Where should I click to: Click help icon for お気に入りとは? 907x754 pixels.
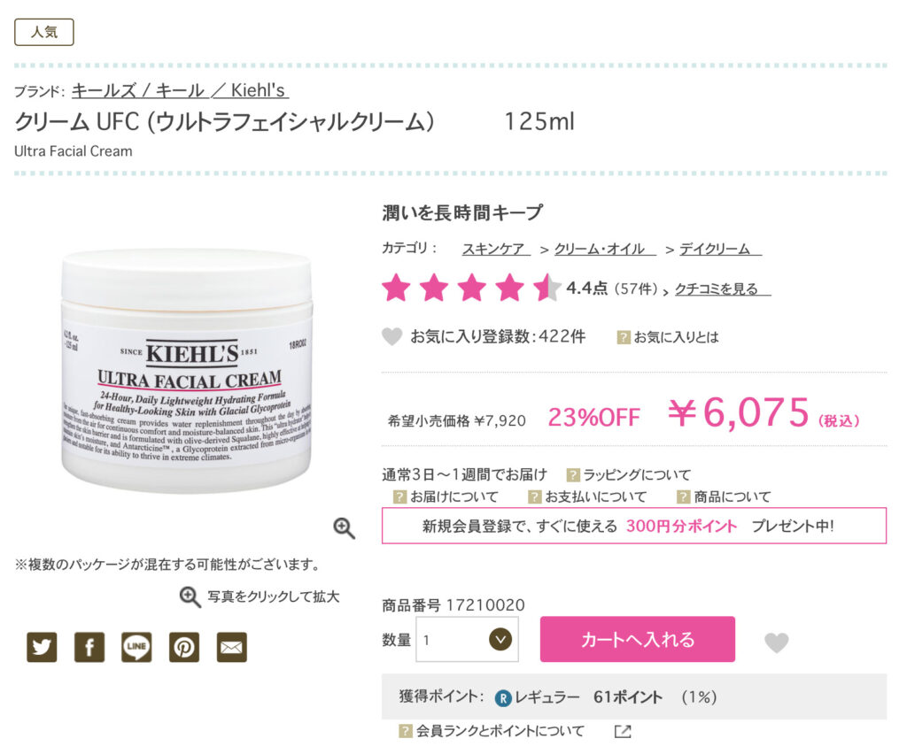tap(623, 337)
